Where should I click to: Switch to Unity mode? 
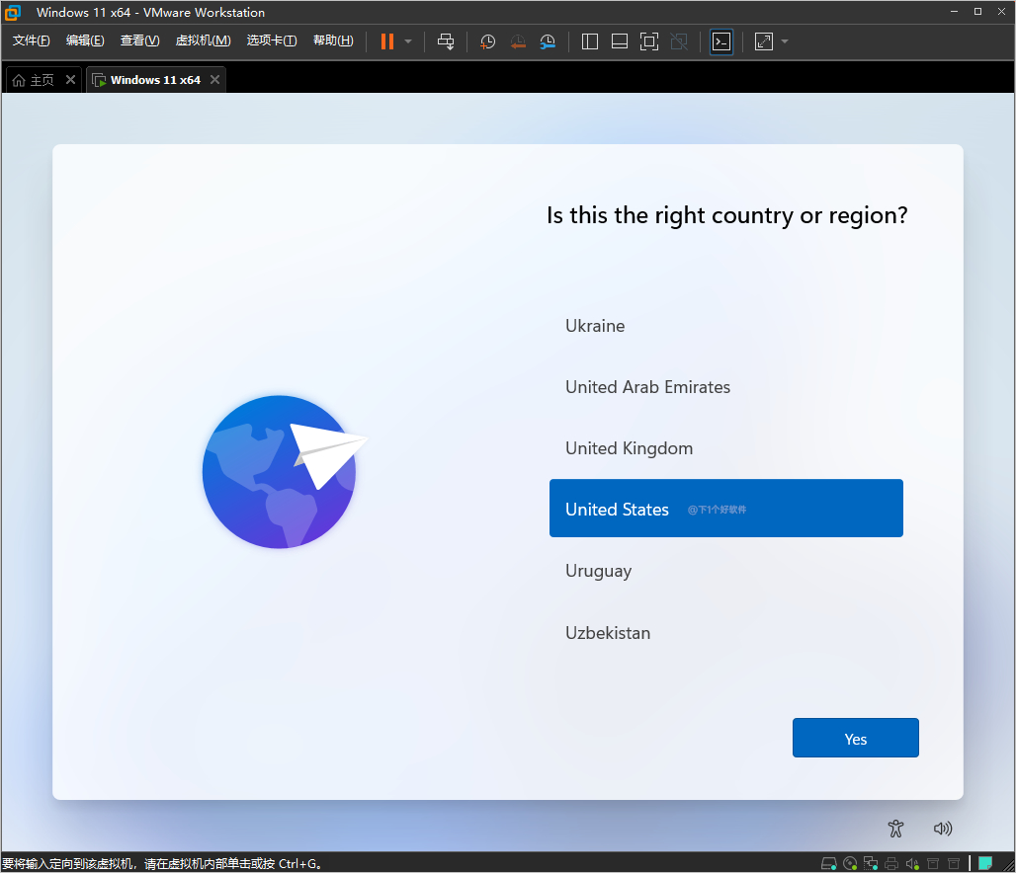pos(679,41)
